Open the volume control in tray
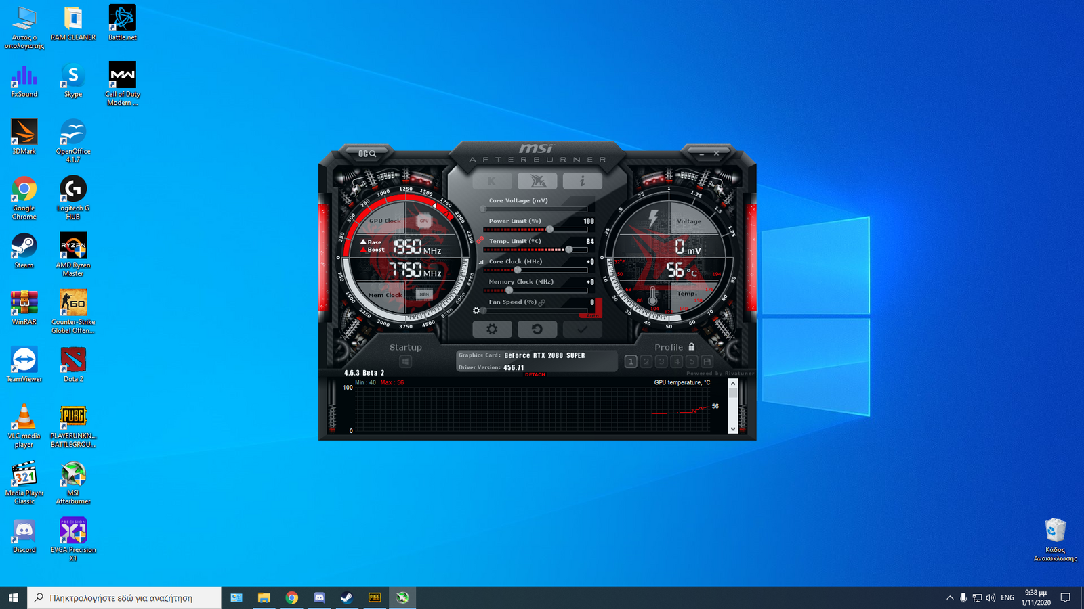This screenshot has width=1084, height=609. click(991, 597)
